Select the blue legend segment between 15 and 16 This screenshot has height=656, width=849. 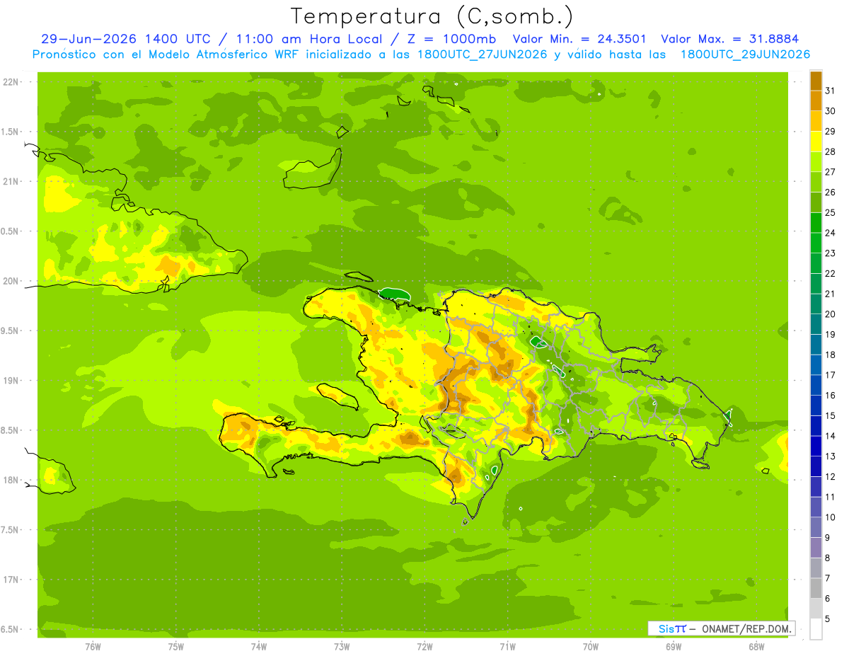[816, 406]
